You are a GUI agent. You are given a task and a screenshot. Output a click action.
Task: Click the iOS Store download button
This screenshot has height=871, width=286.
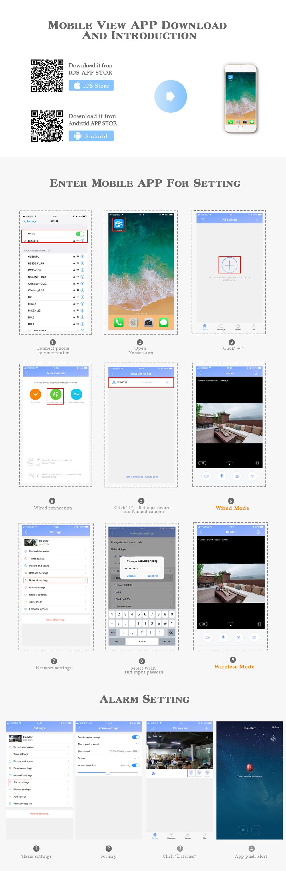point(91,85)
